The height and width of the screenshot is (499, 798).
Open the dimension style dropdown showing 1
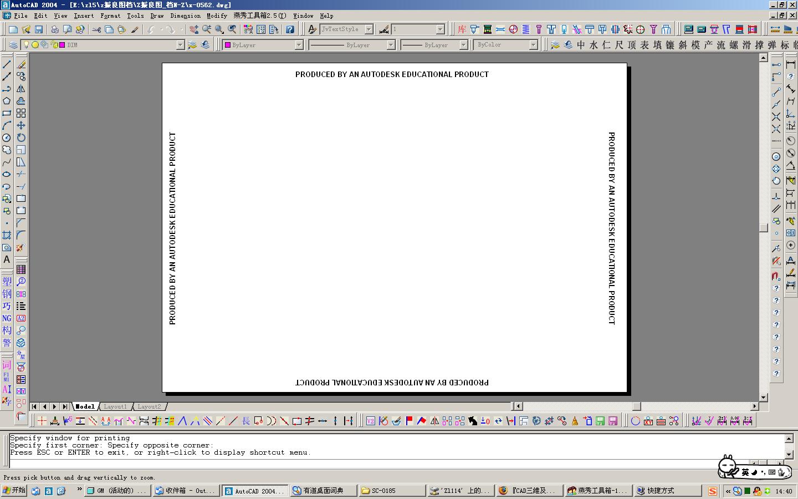(441, 29)
